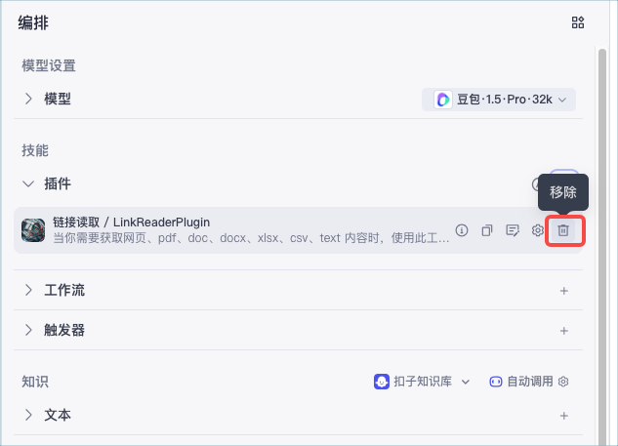Click the 模型 row label
The height and width of the screenshot is (446, 618).
pyautogui.click(x=58, y=99)
